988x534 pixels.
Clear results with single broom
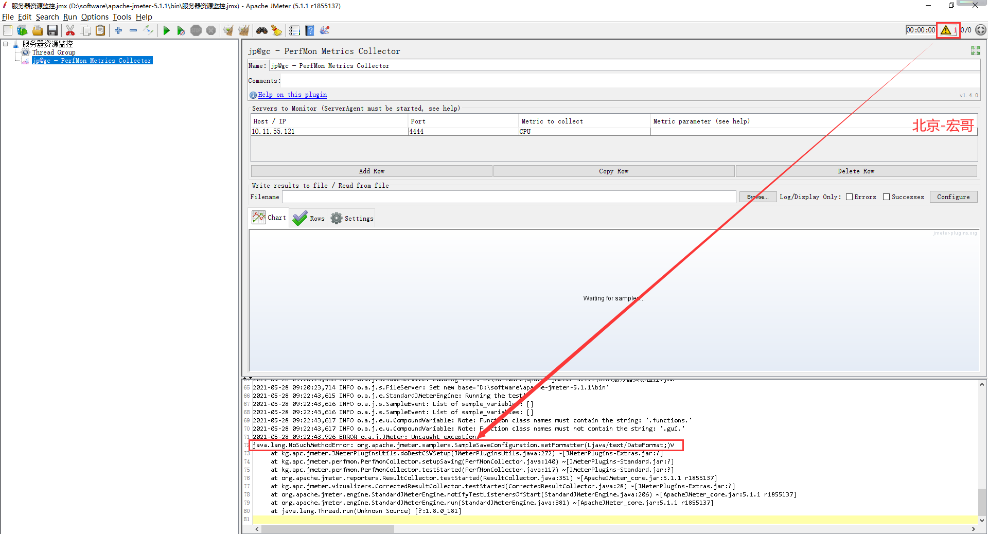tap(228, 30)
